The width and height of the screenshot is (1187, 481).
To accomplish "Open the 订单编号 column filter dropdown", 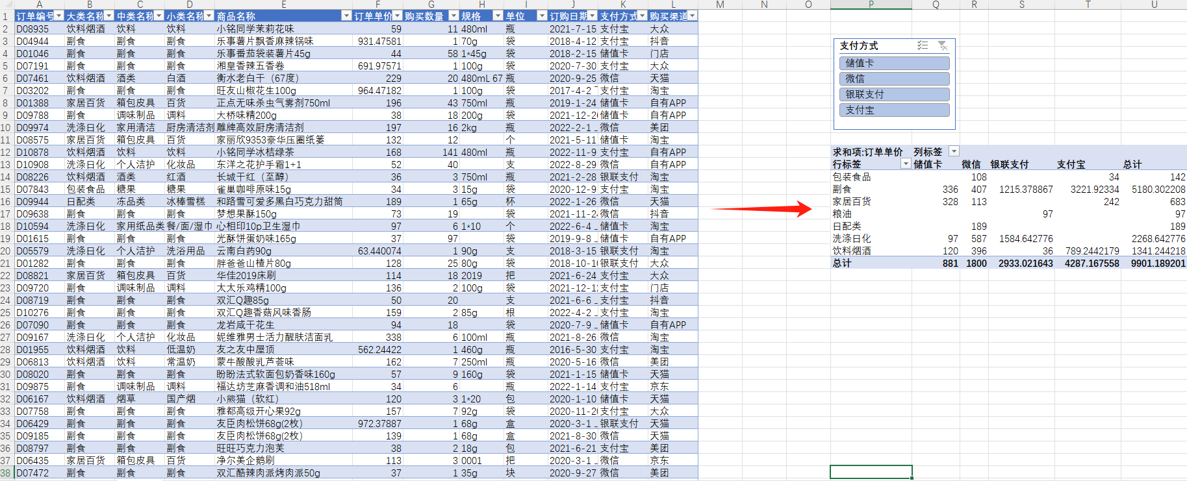I will [x=59, y=16].
